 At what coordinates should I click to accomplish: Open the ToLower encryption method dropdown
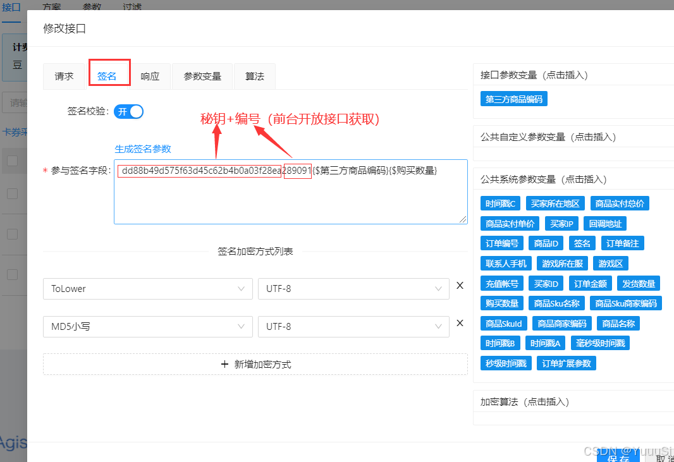148,289
